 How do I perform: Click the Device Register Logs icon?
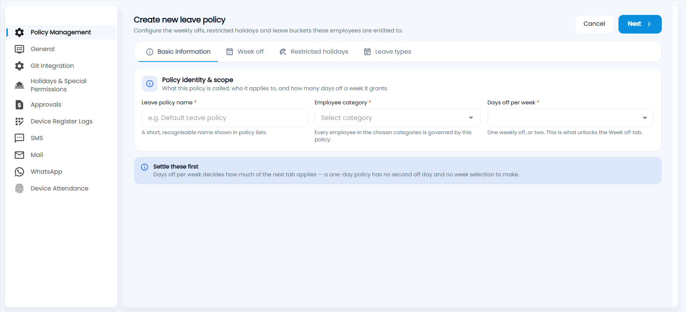19,122
